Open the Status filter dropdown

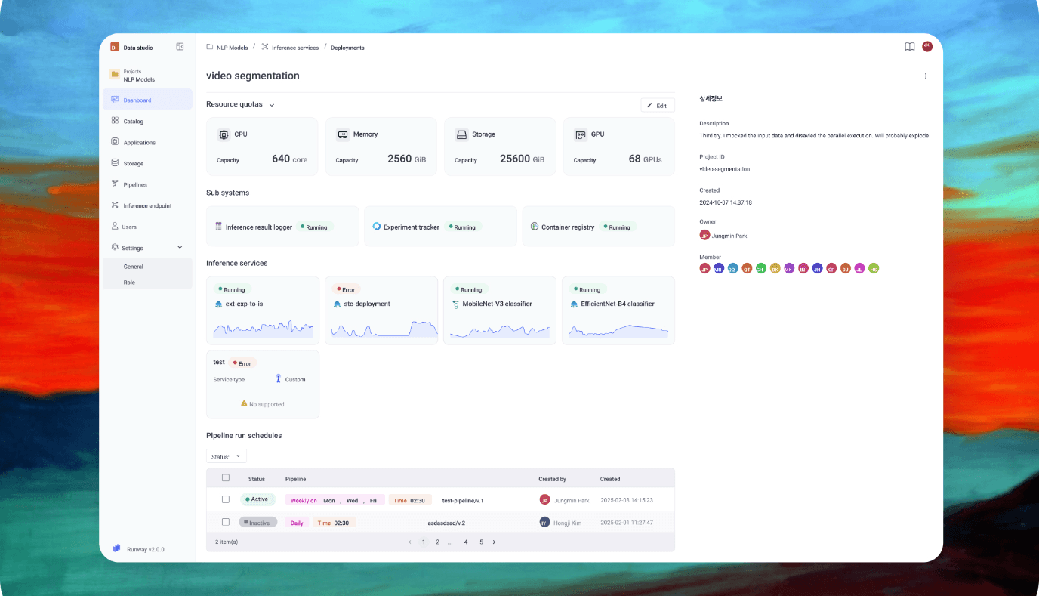click(227, 456)
